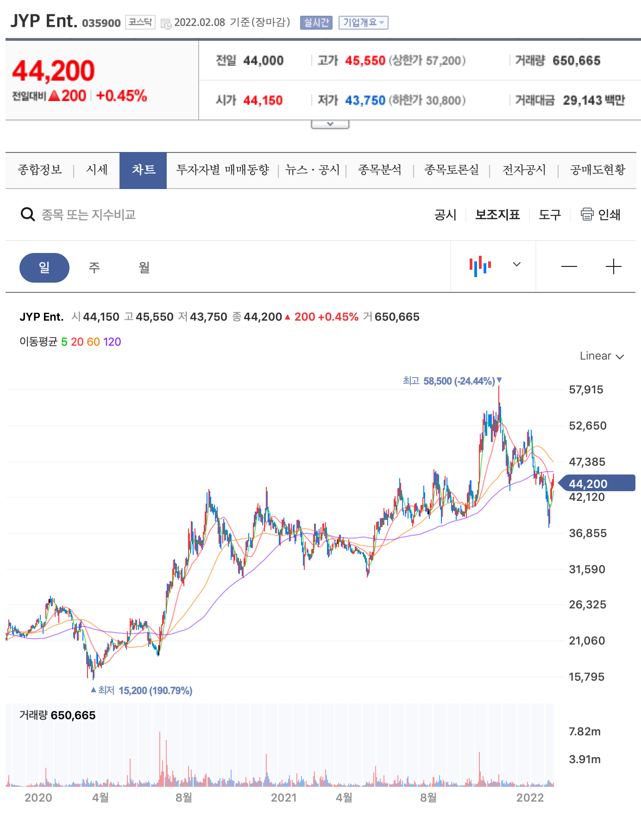
Task: Click the 실시간 button
Action: click(316, 22)
